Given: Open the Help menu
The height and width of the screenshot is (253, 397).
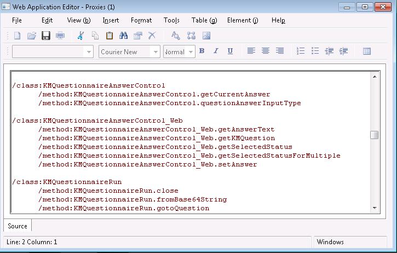Looking at the screenshot, I should tap(278, 20).
